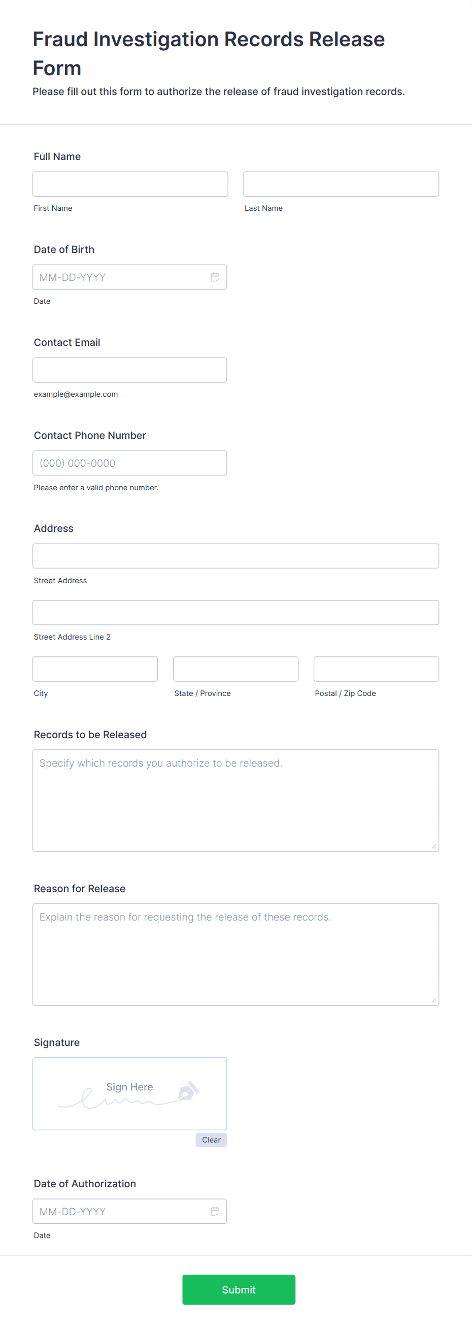Grab the Reason for Release resize handle
The image size is (472, 1330).
pos(434,1000)
